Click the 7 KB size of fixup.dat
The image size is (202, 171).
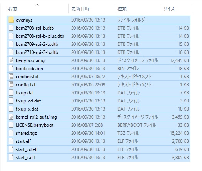pyautogui.click(x=184, y=93)
